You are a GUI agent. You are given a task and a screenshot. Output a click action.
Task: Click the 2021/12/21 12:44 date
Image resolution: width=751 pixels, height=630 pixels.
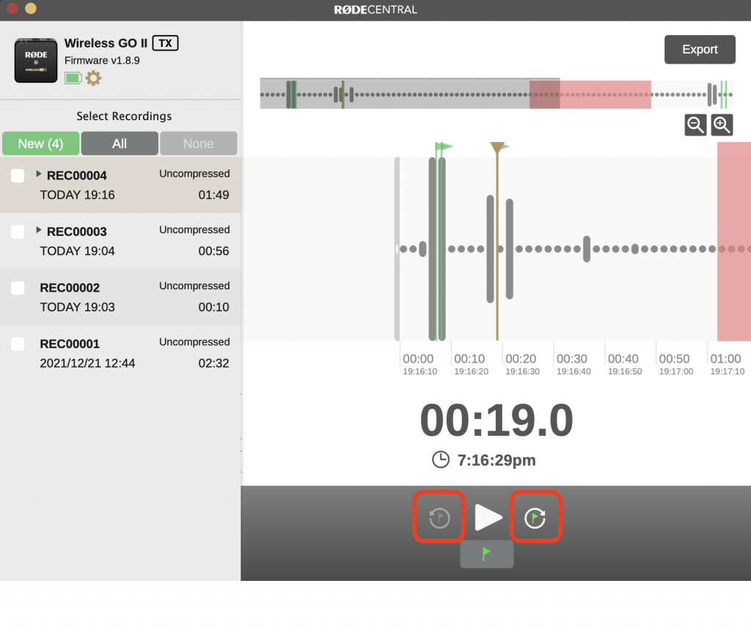point(87,363)
